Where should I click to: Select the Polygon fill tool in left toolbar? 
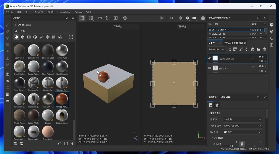7,45
